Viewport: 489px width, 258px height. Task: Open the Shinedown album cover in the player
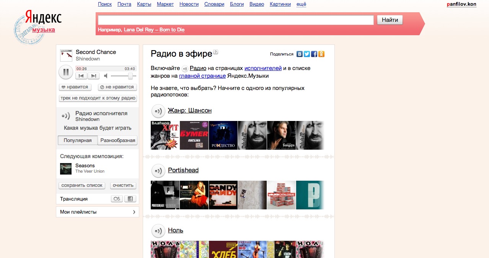(x=66, y=55)
